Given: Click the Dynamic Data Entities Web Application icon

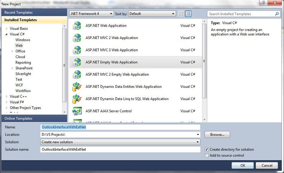Looking at the screenshot, I should pos(77,87).
